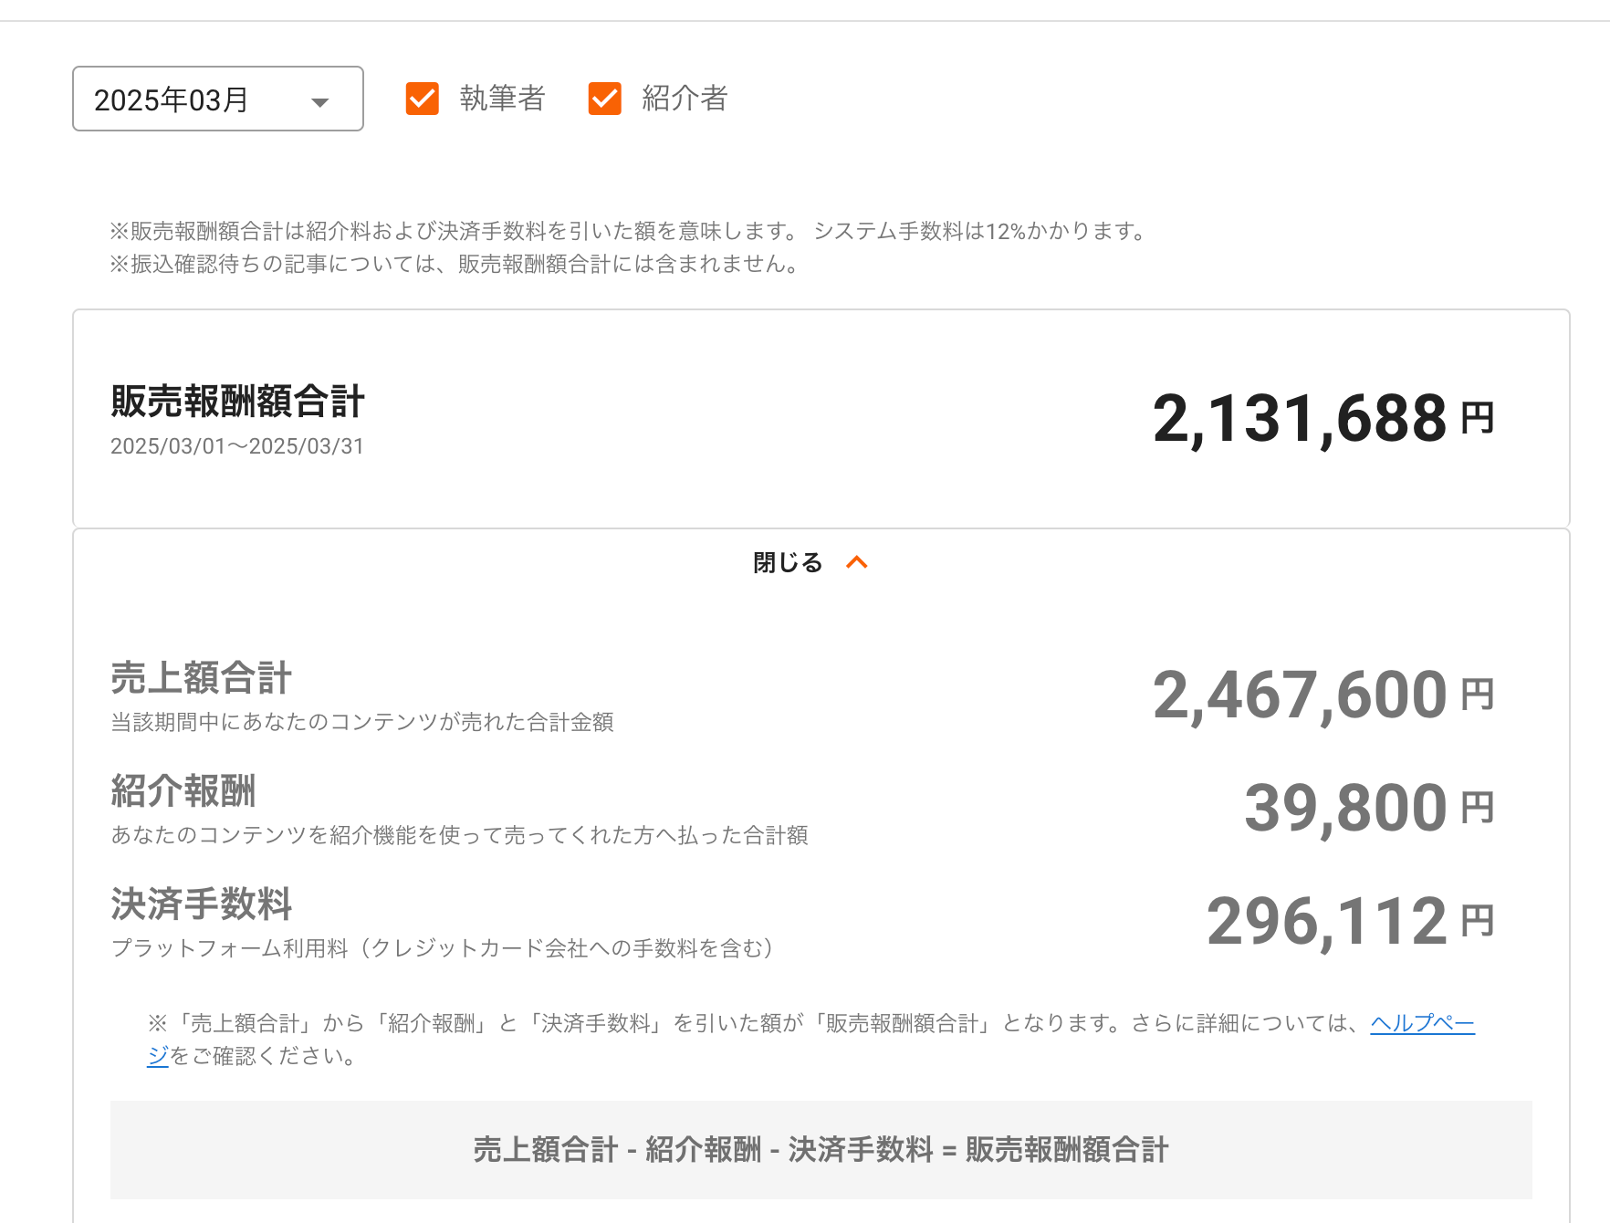Screen dimensions: 1610x1223
Task: Click the 振込確認待ちの記事 note
Action: (456, 264)
